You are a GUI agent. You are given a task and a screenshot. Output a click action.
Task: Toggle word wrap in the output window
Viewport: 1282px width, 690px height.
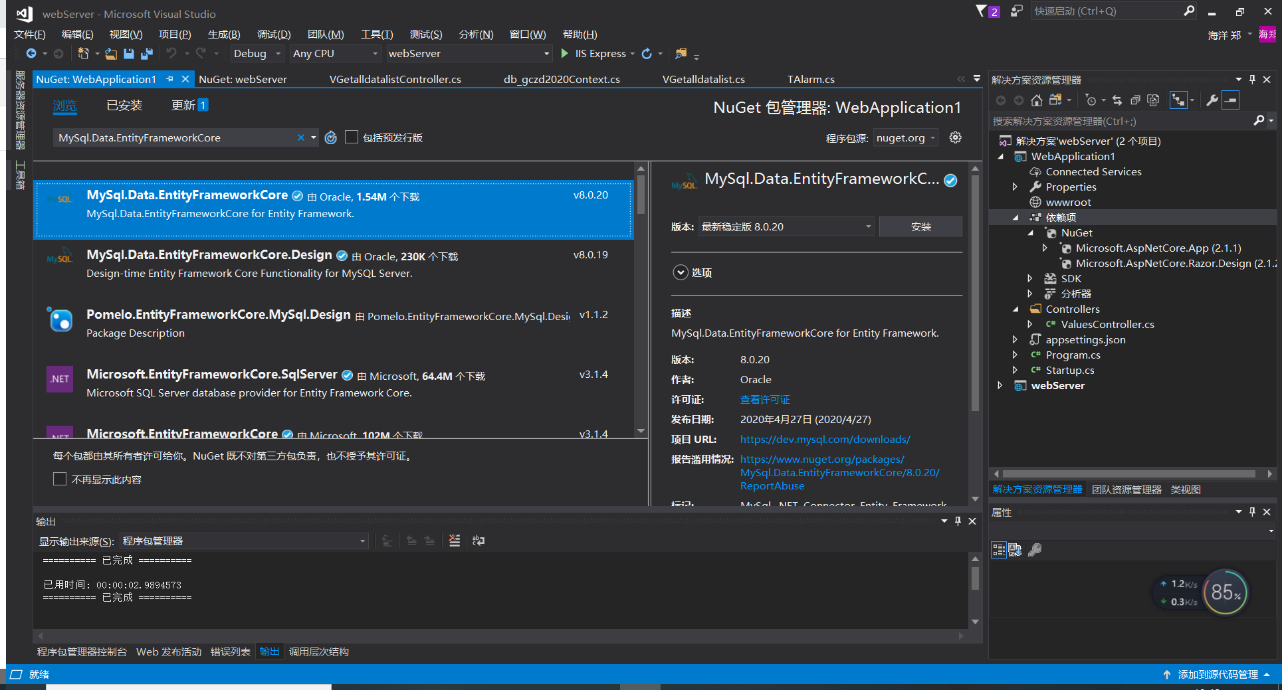pyautogui.click(x=479, y=541)
